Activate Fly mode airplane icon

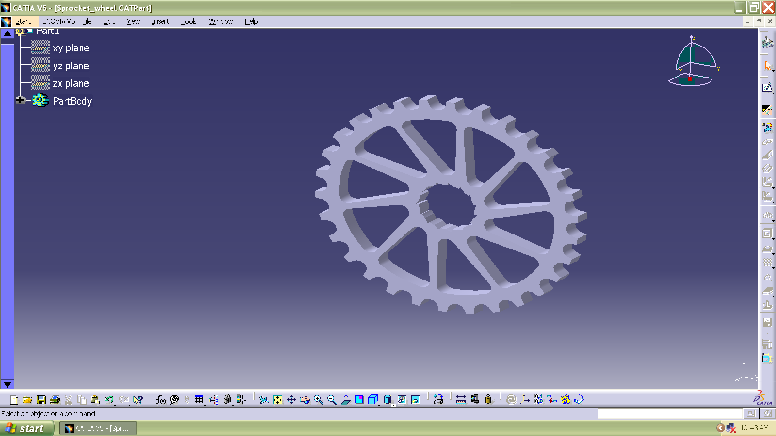click(x=264, y=400)
